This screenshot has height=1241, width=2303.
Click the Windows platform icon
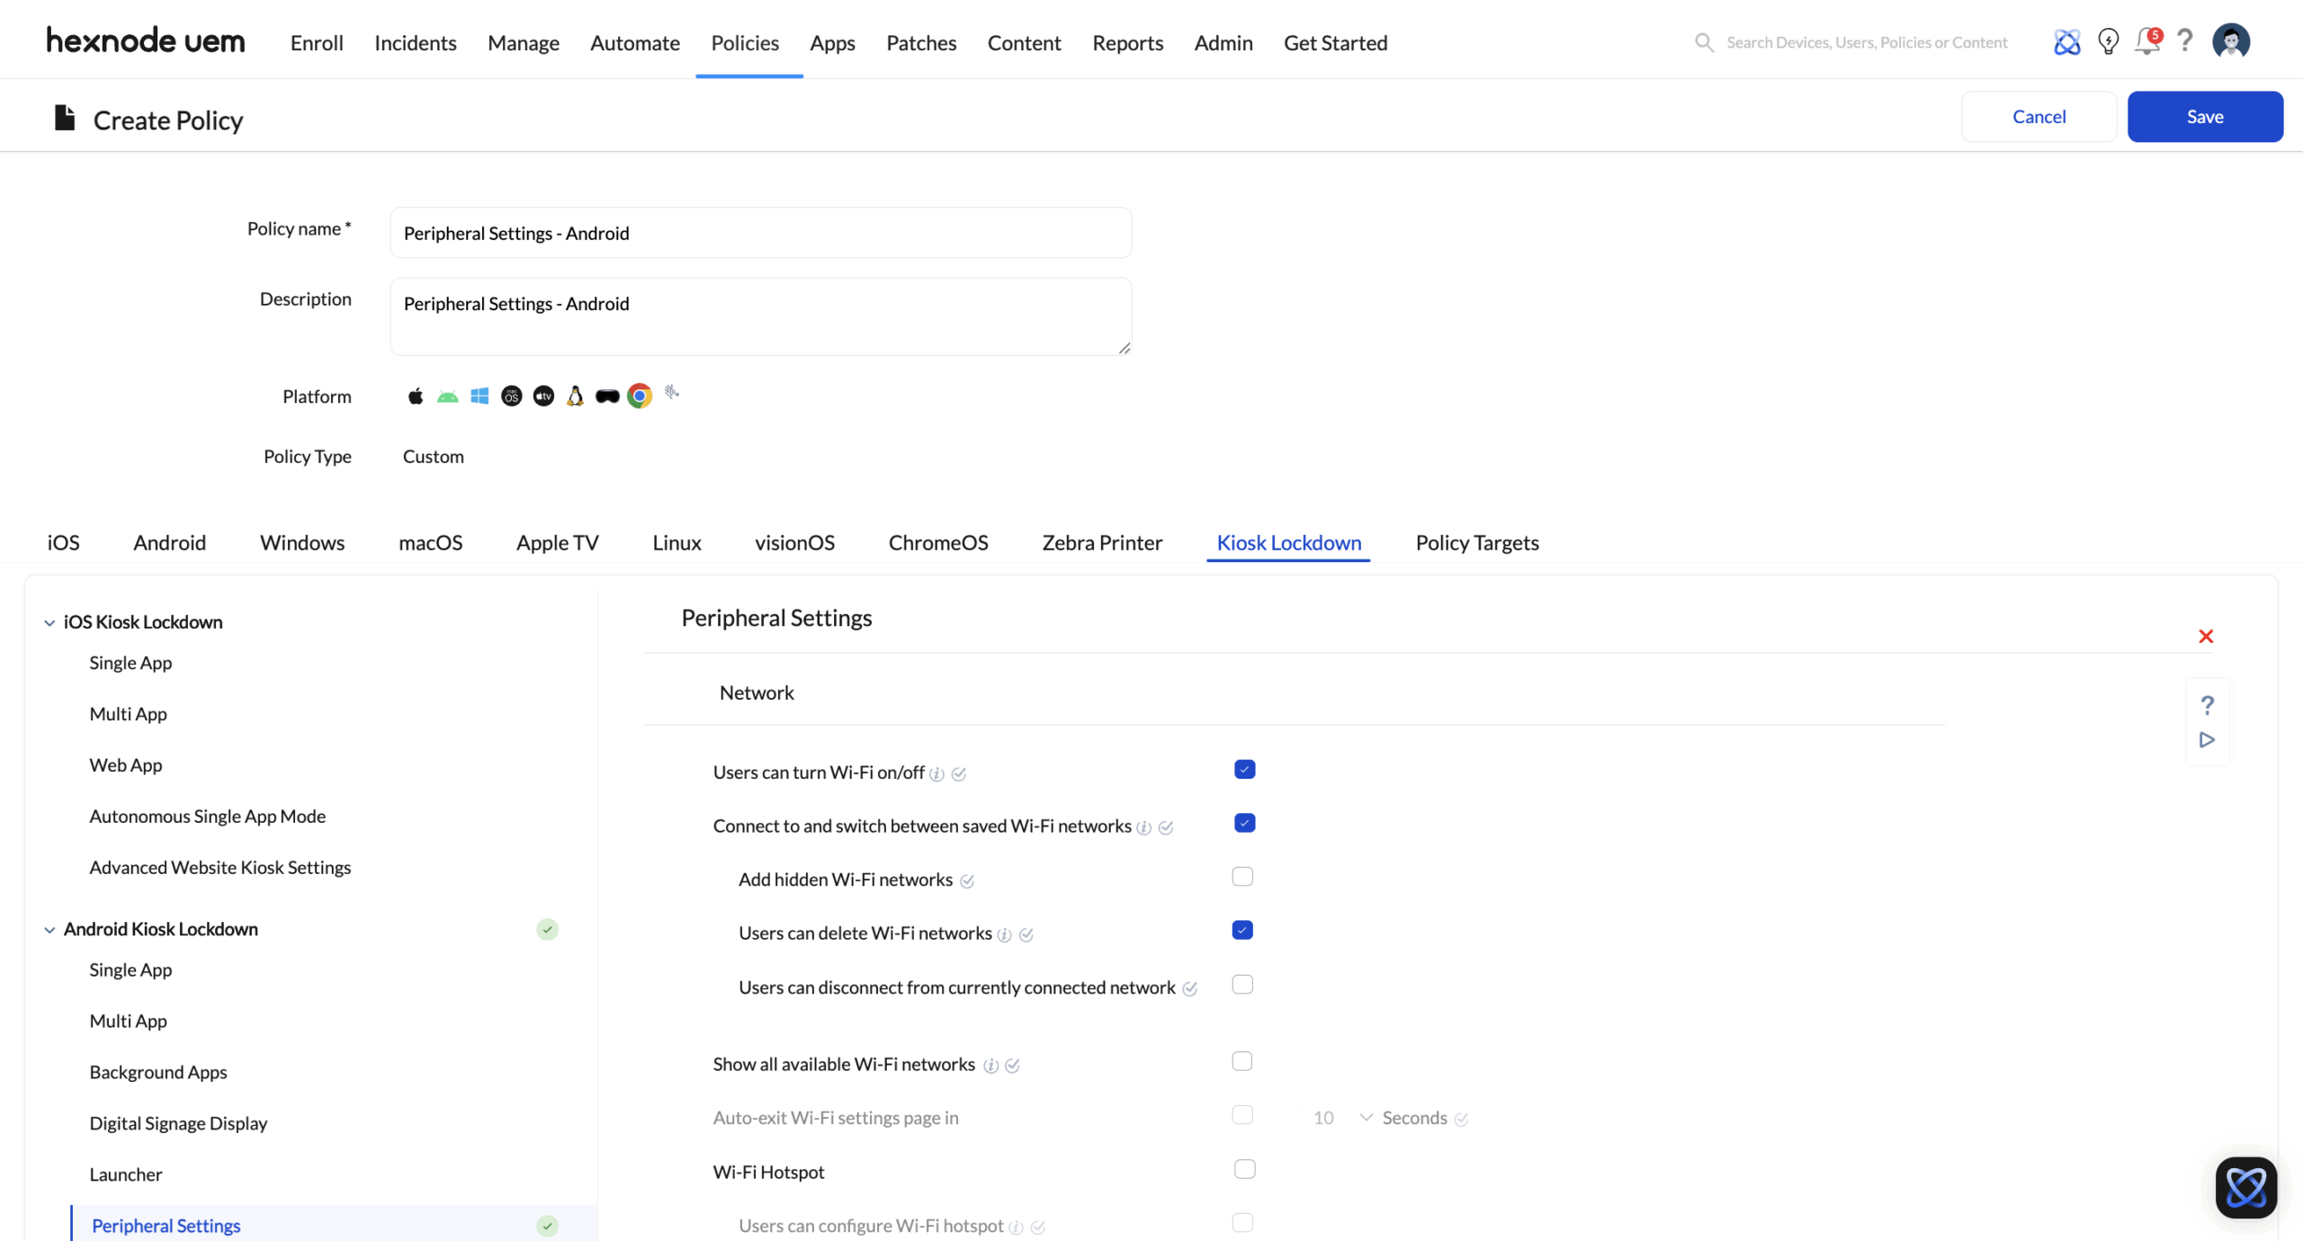pos(479,396)
